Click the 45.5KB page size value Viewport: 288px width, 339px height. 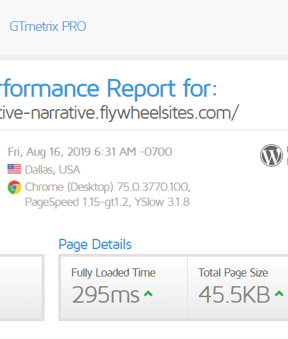(x=235, y=294)
